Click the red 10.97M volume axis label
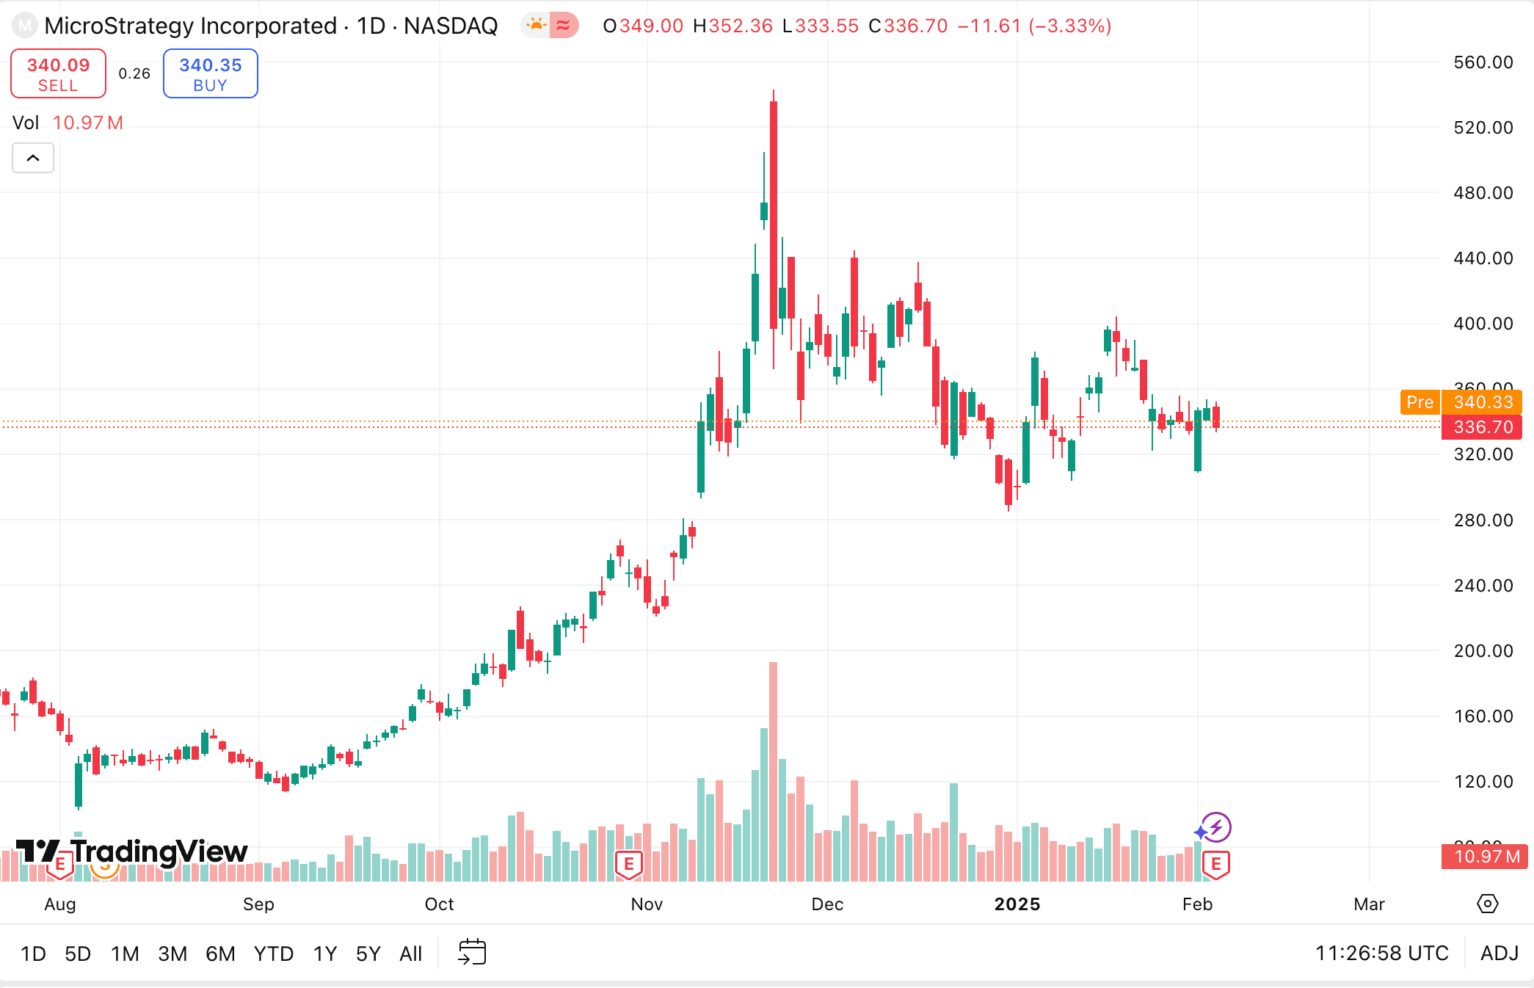The image size is (1534, 988). [x=1485, y=856]
